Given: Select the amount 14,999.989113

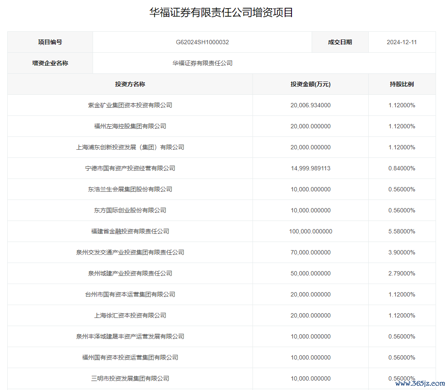Looking at the screenshot, I should [x=310, y=168].
